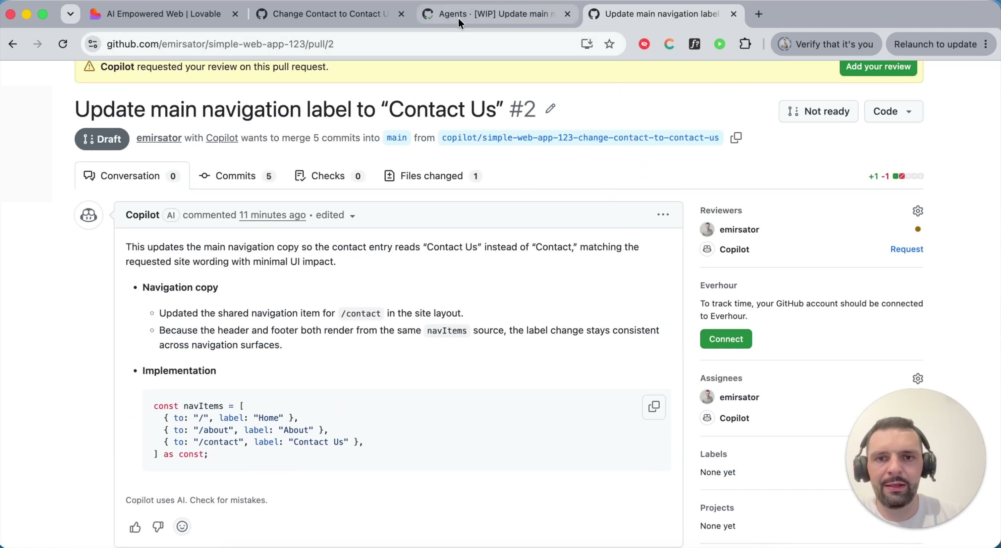Open the red blocker extension icon
This screenshot has width=1001, height=548.
[644, 44]
